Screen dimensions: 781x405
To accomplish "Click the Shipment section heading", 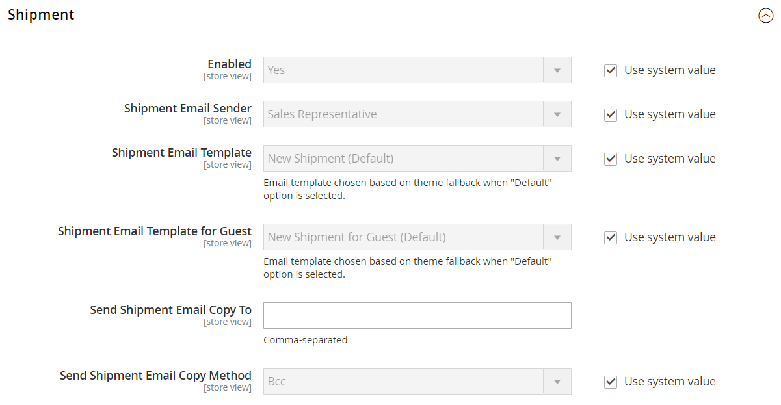I will pyautogui.click(x=41, y=15).
